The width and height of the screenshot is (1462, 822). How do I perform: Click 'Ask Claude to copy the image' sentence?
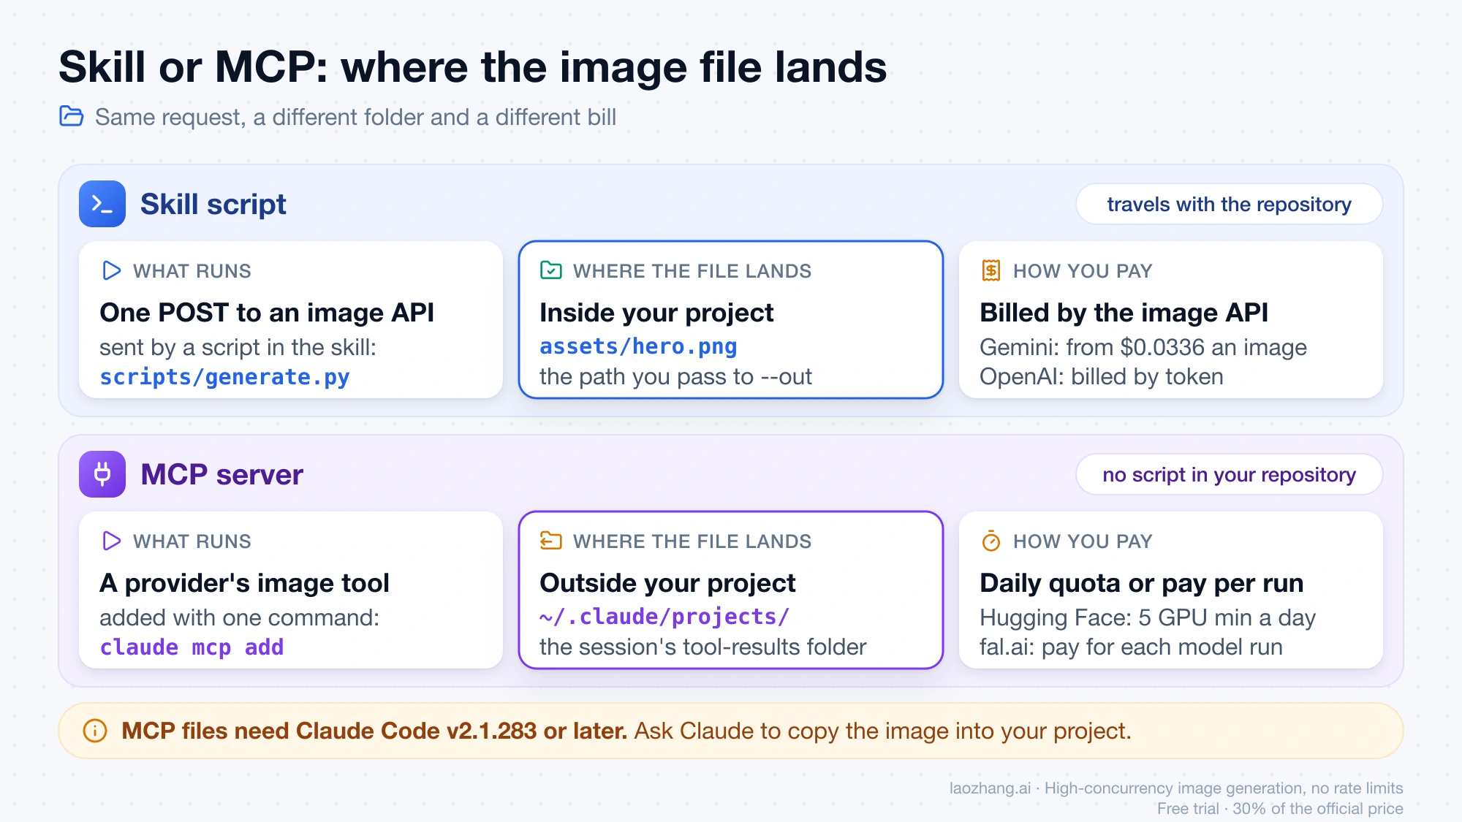[x=882, y=731]
